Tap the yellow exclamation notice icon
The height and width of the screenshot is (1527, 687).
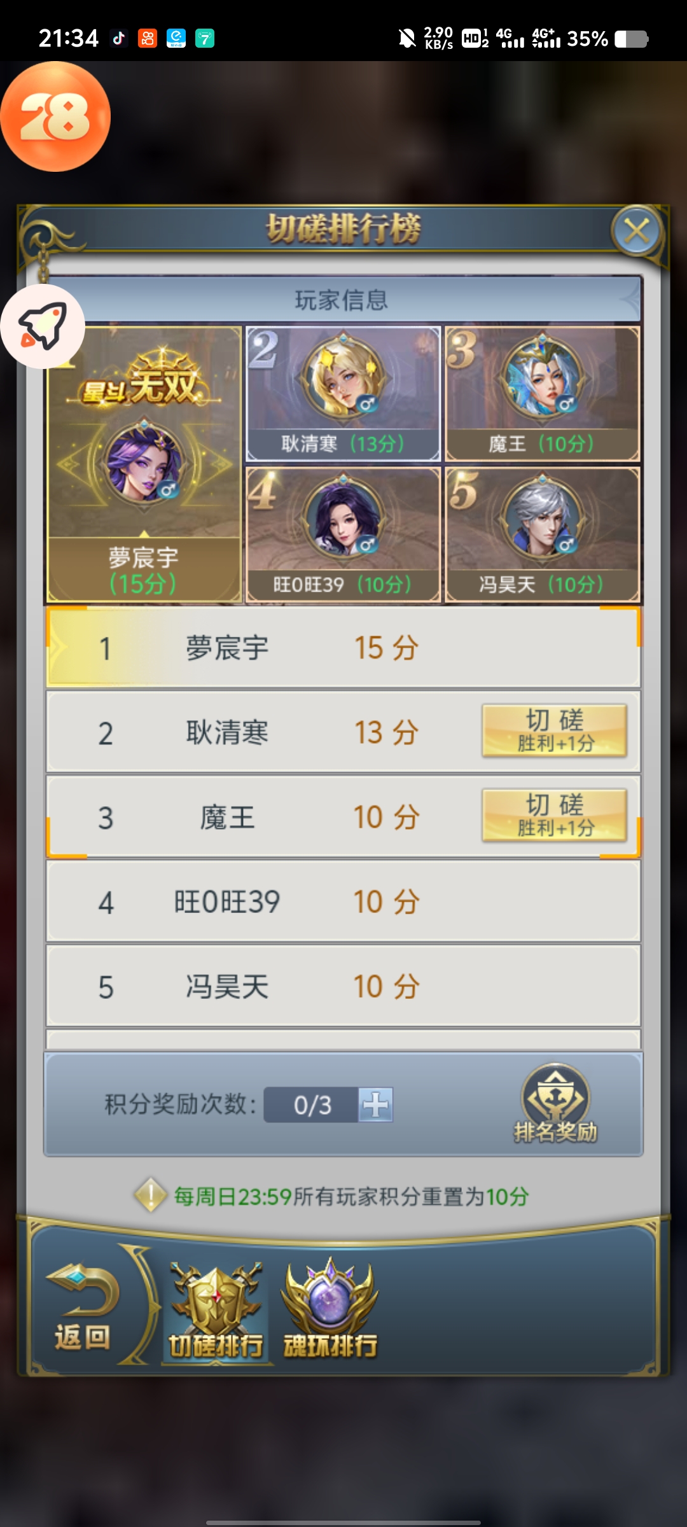(x=150, y=1196)
